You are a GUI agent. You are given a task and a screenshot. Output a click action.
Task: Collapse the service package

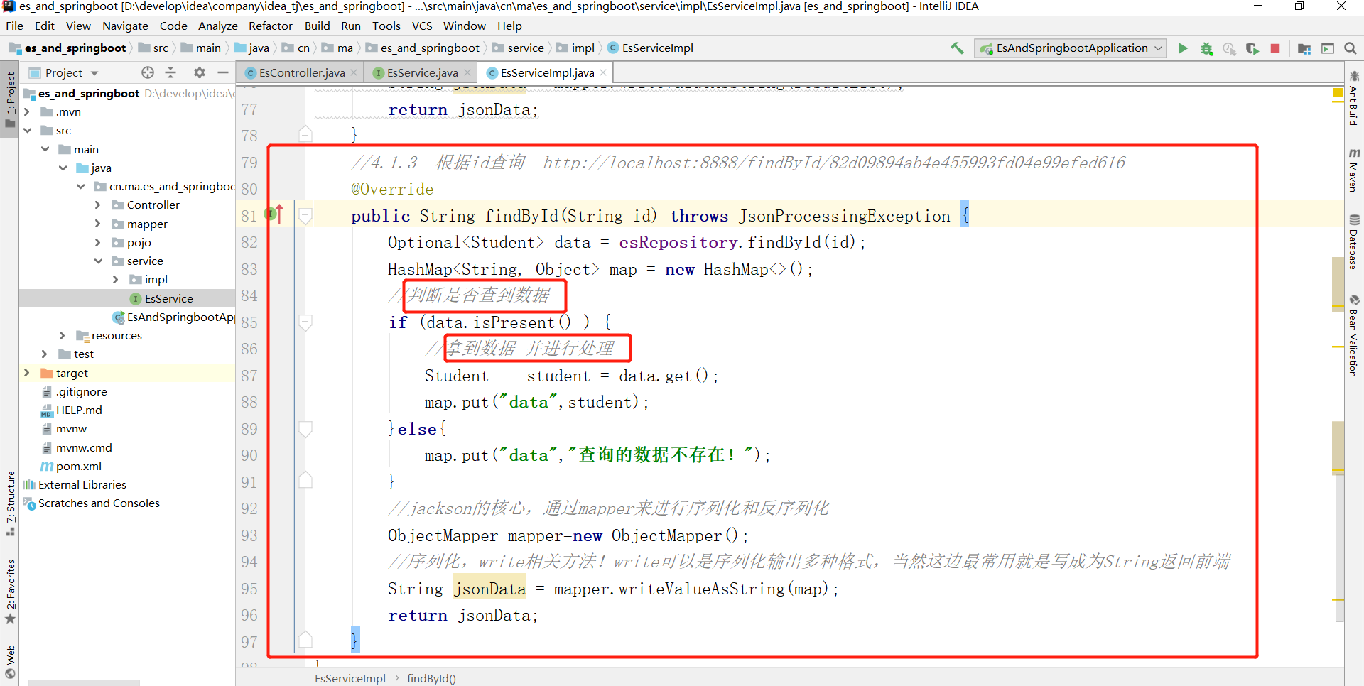tap(97, 261)
